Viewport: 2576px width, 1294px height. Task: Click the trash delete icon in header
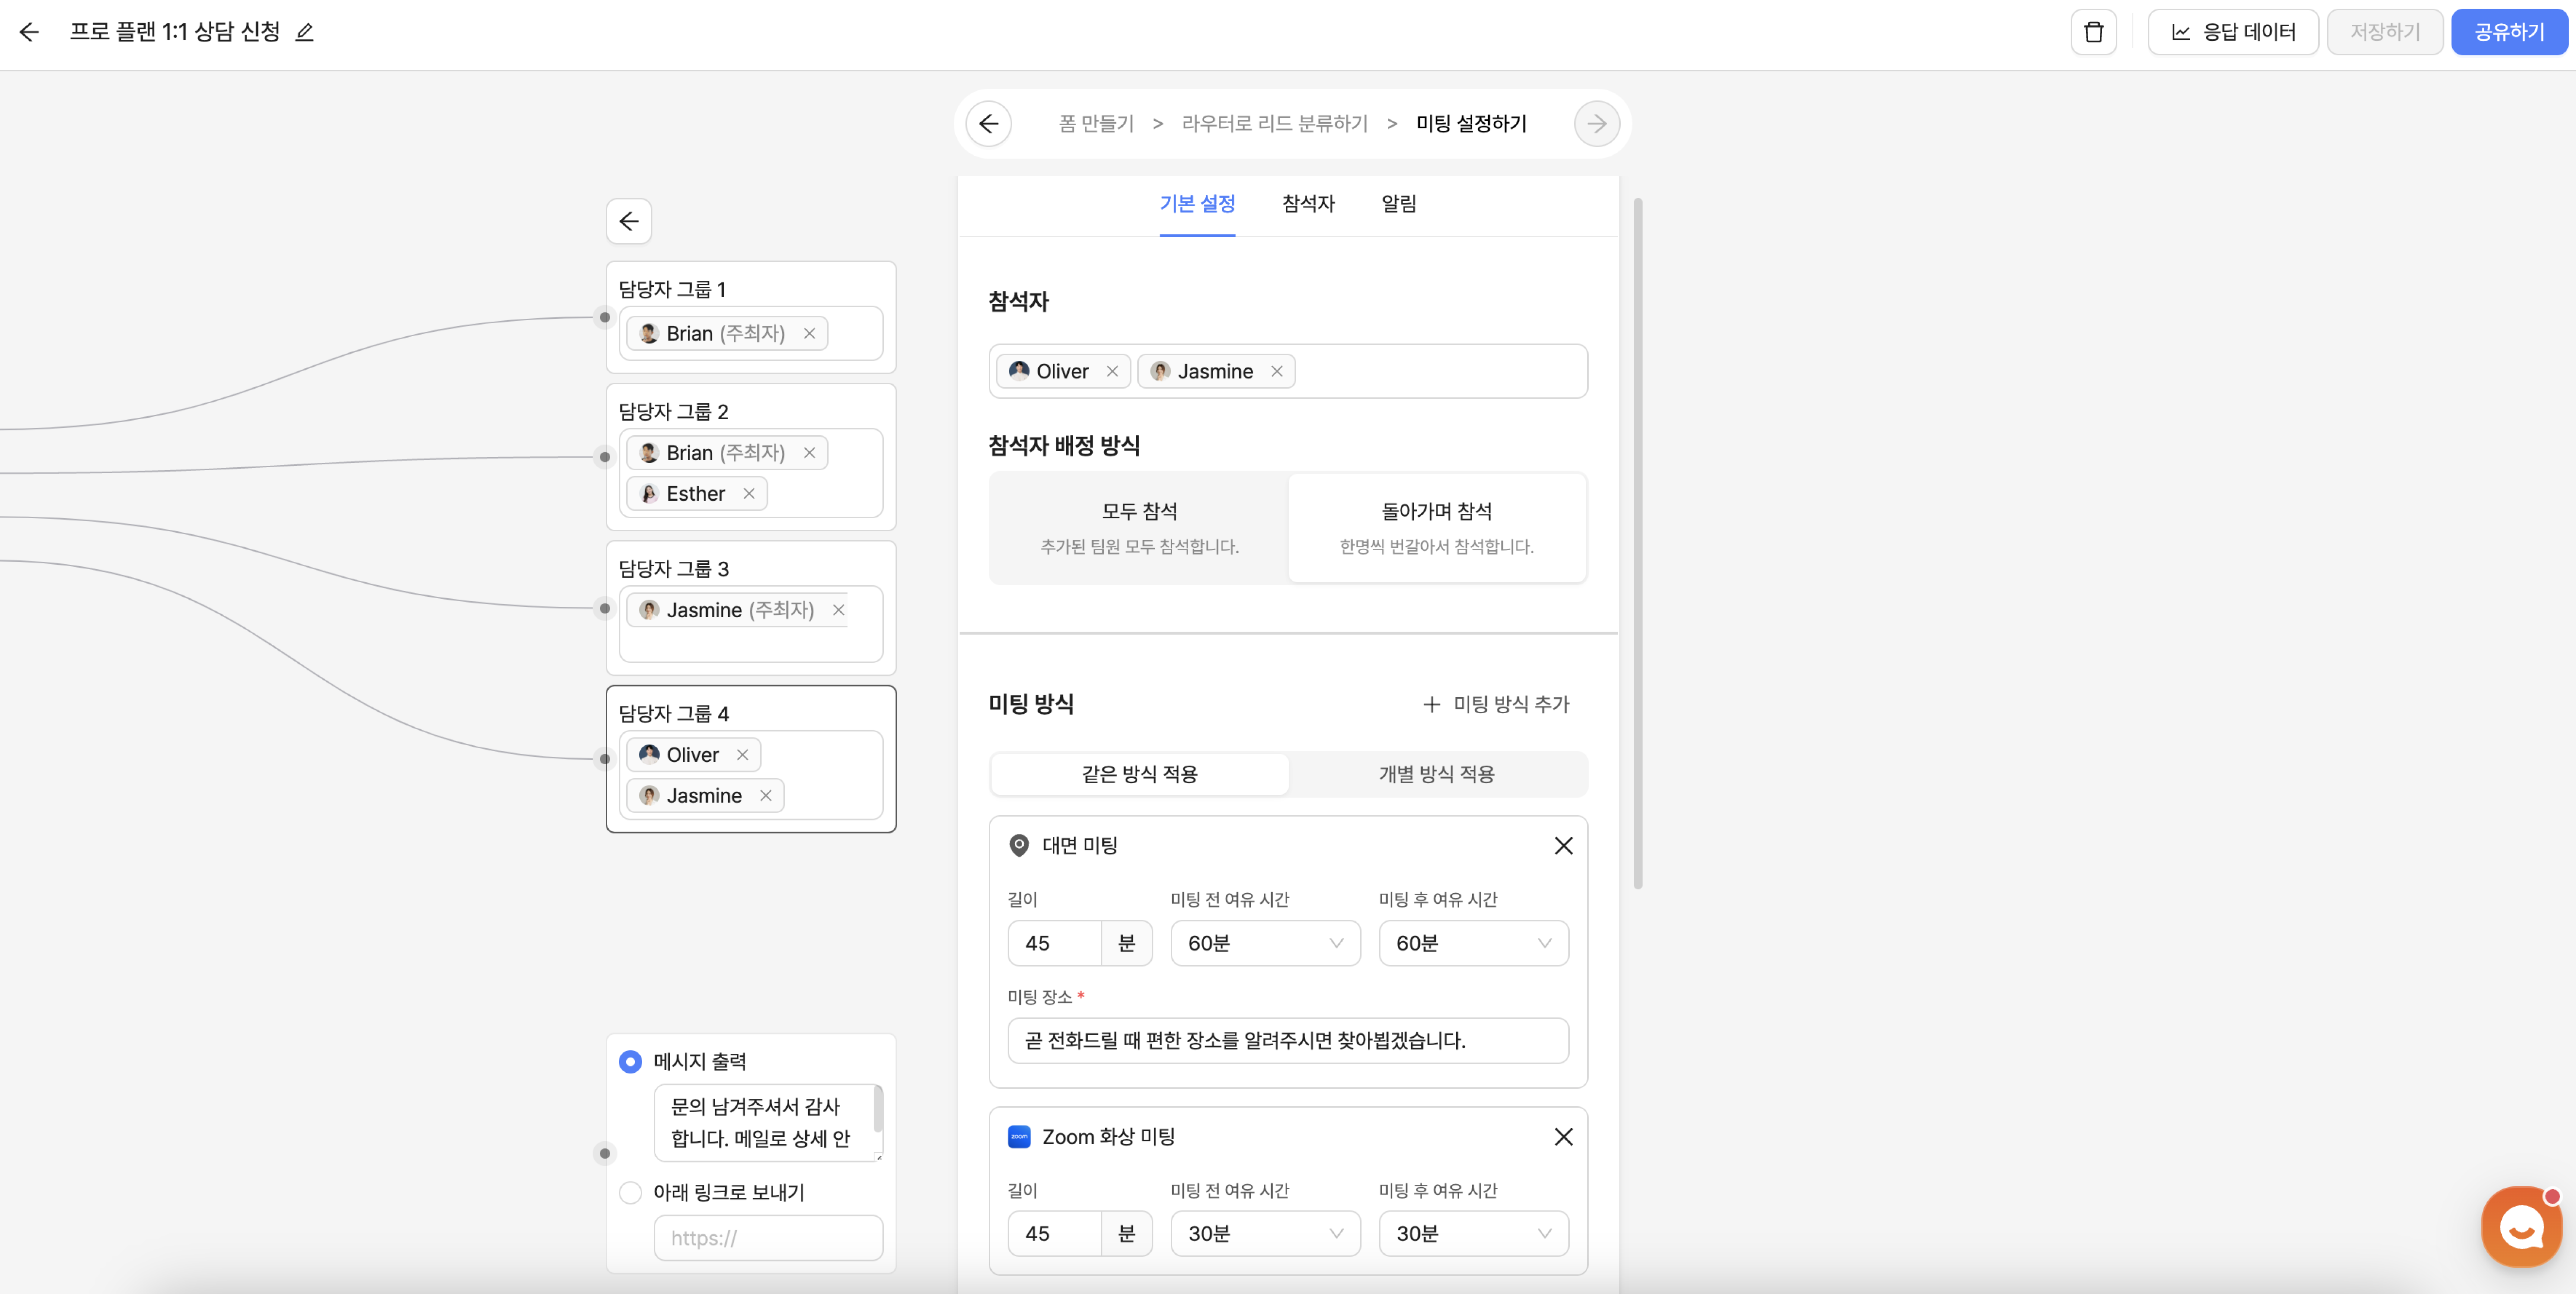(2093, 32)
